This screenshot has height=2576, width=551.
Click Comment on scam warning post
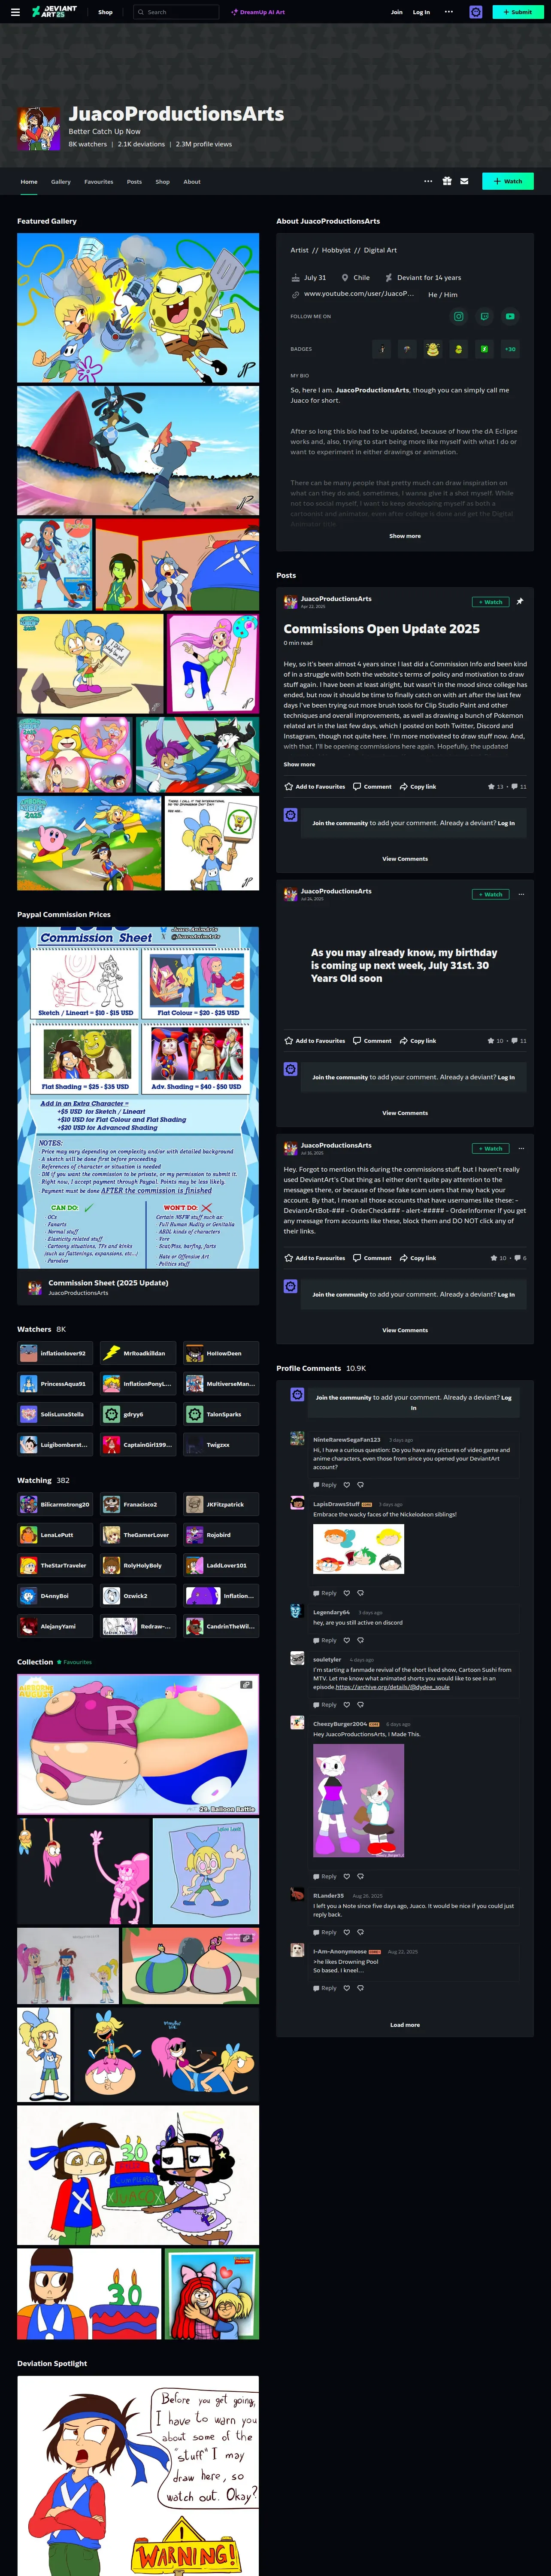[x=372, y=1258]
